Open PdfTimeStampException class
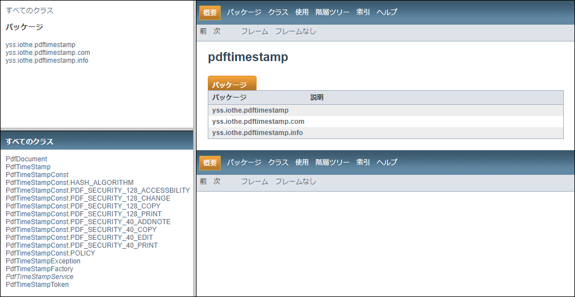 (x=43, y=261)
